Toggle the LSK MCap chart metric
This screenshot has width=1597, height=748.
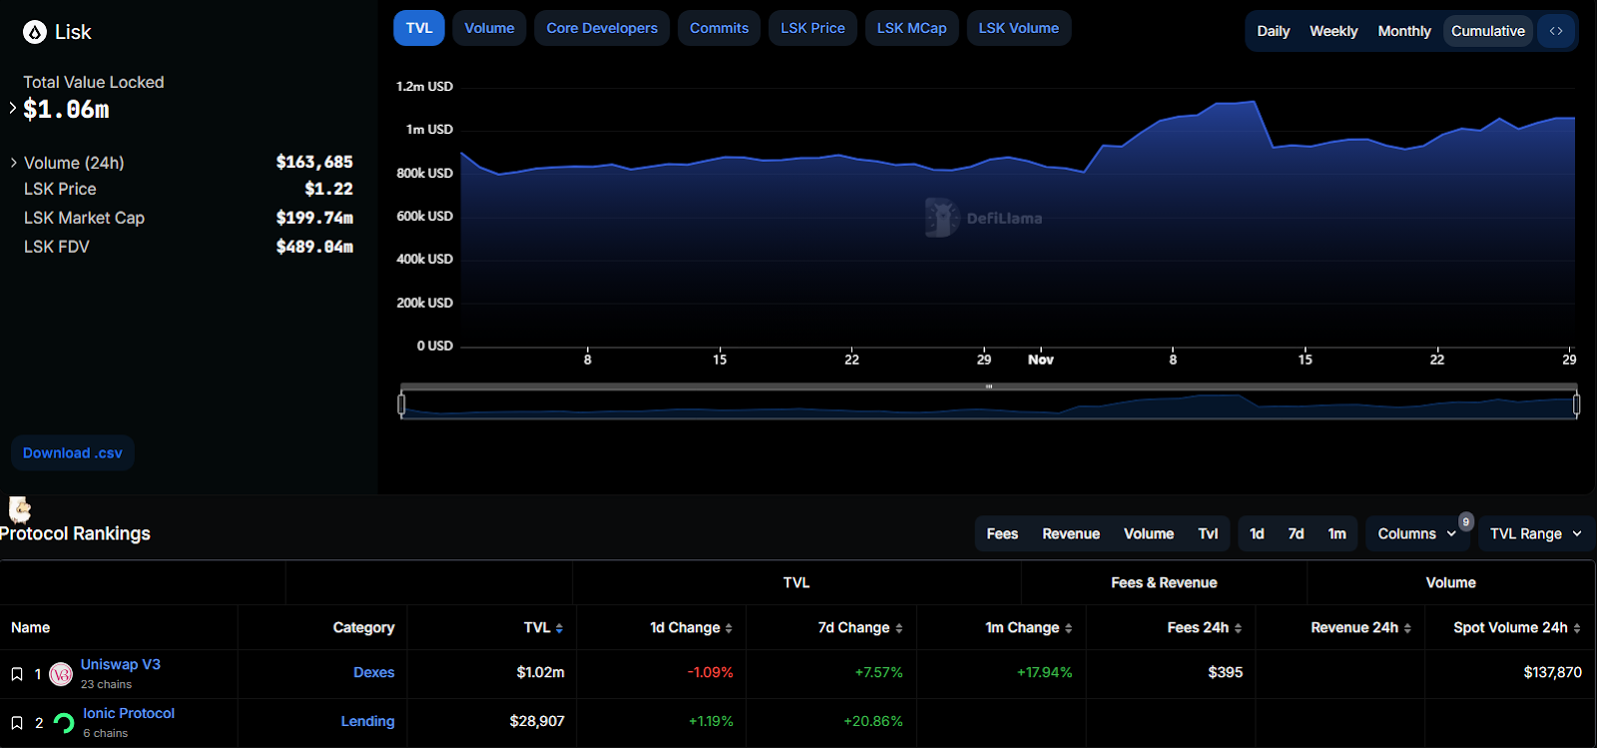(x=911, y=28)
